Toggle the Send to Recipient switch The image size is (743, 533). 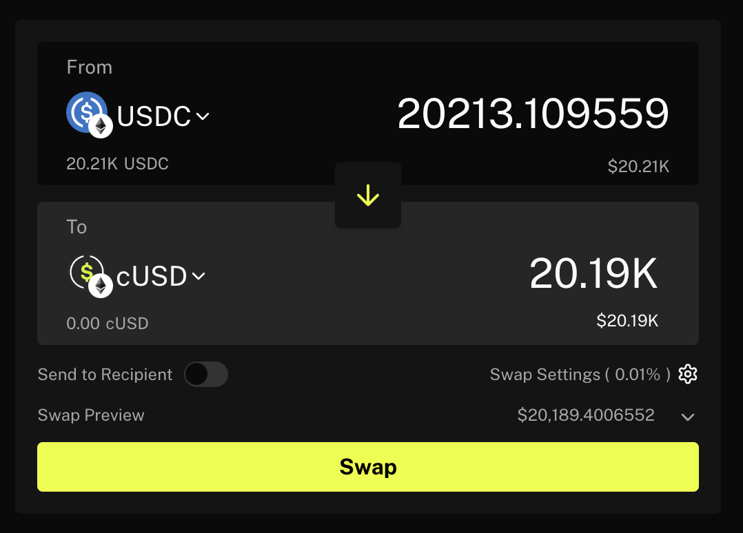(x=206, y=375)
